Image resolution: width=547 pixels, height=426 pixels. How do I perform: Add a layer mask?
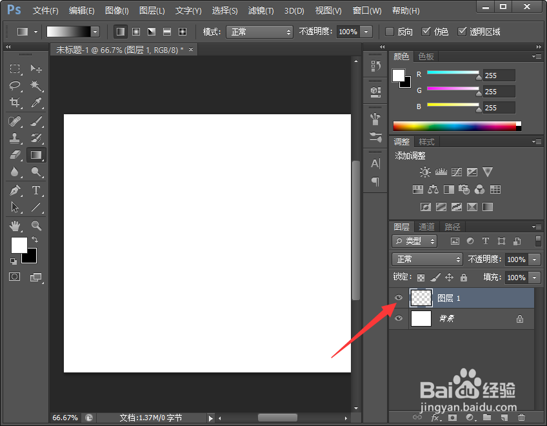pyautogui.click(x=452, y=417)
